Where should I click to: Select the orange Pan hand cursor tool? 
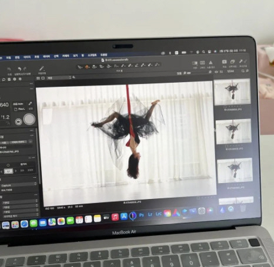pyautogui.click(x=87, y=67)
